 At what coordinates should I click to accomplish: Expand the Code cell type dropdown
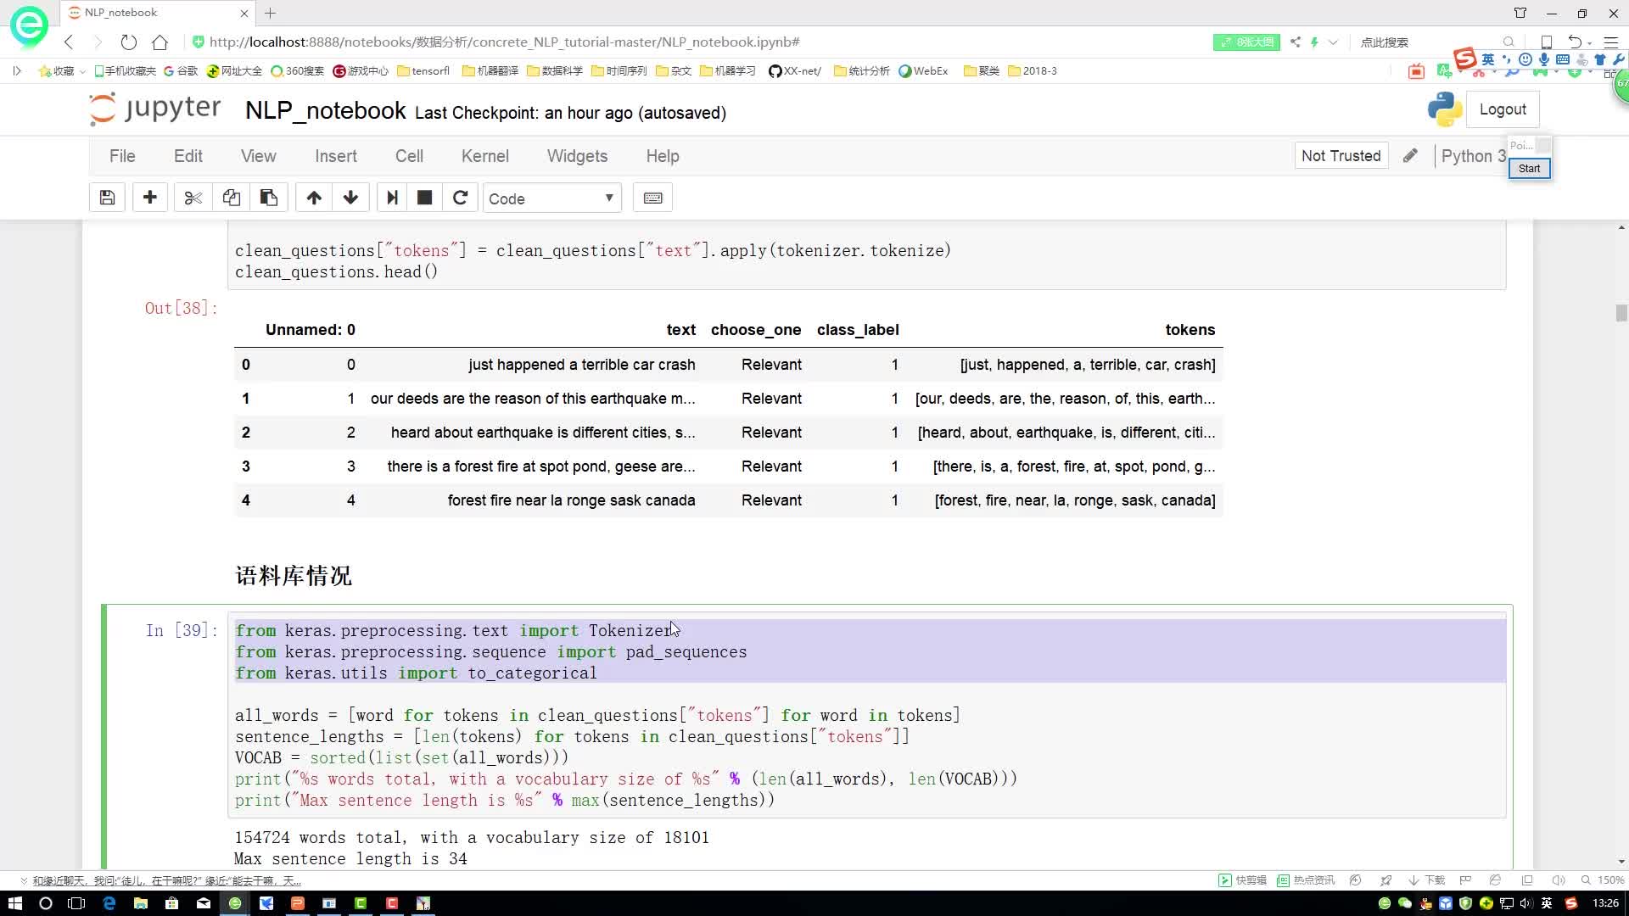(x=551, y=198)
